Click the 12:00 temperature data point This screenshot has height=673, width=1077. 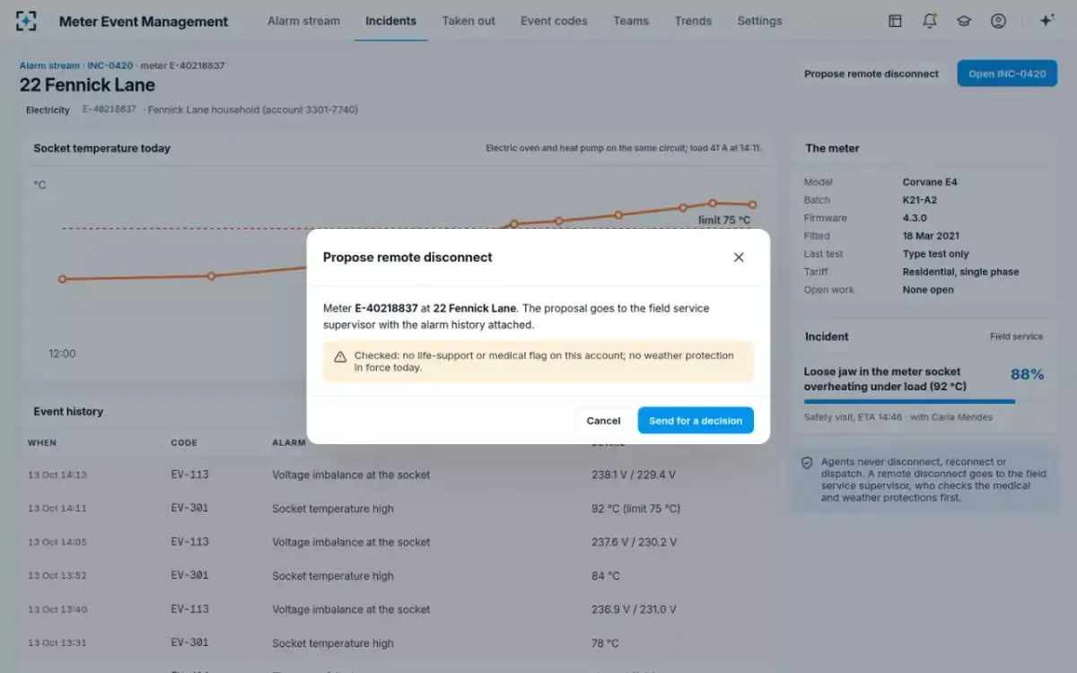[62, 279]
